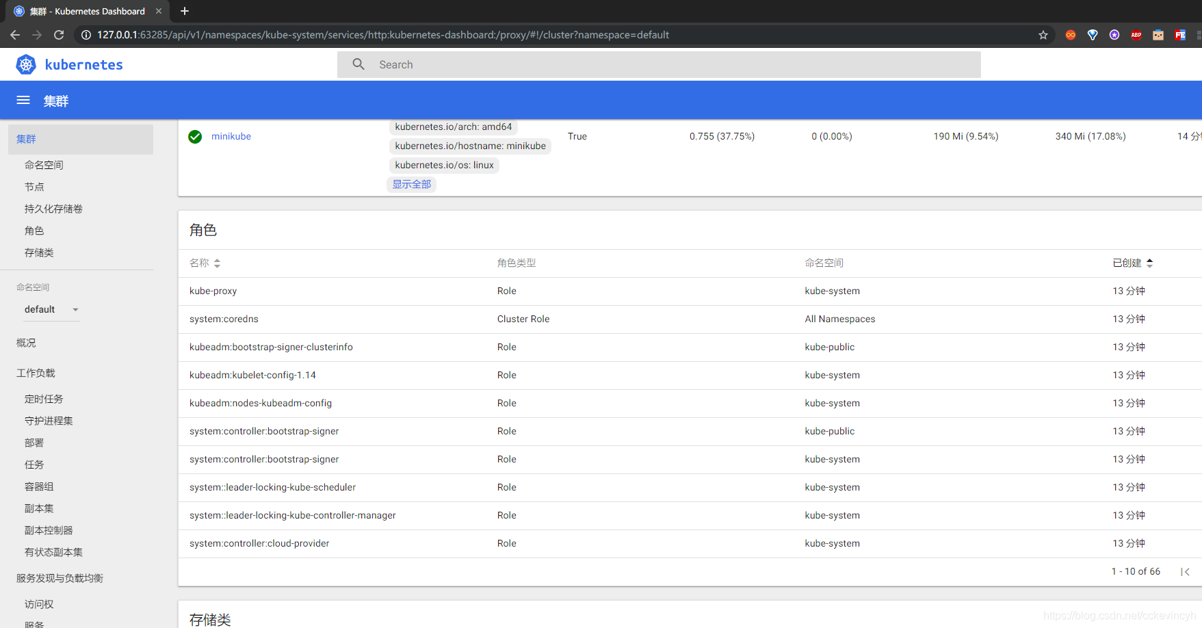Click kubeadm:nodes-kubeadm-config role name
Screen dimensions: 1202x628
click(261, 403)
